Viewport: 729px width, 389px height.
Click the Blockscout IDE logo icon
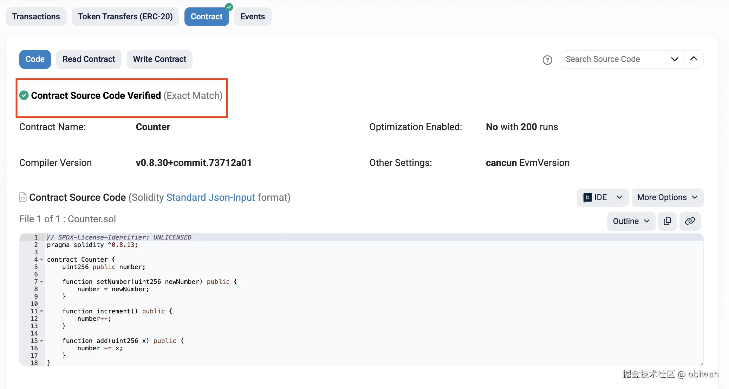(587, 198)
